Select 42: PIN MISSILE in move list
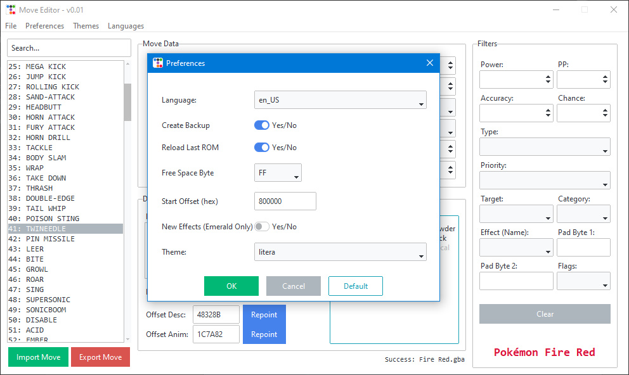629x375 pixels. click(51, 239)
